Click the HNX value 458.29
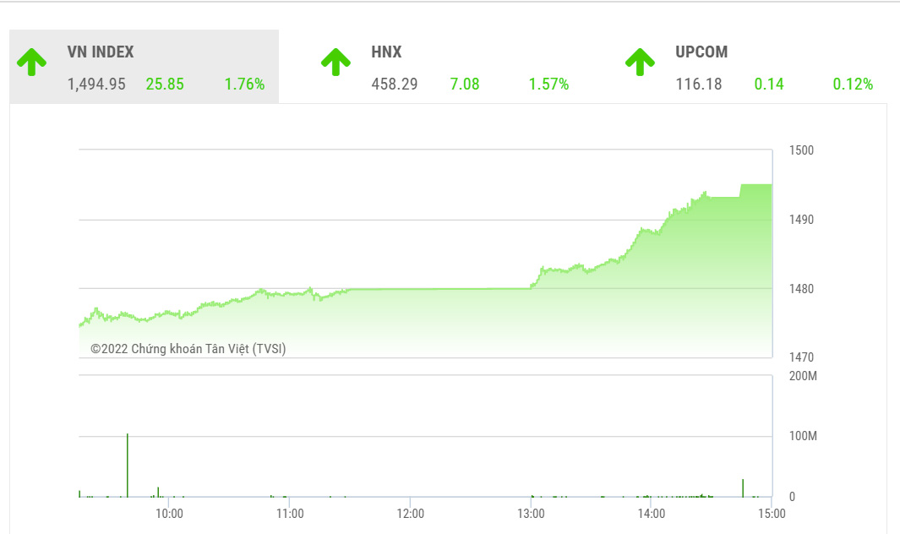Screen dimensions: 900x534 point(395,84)
